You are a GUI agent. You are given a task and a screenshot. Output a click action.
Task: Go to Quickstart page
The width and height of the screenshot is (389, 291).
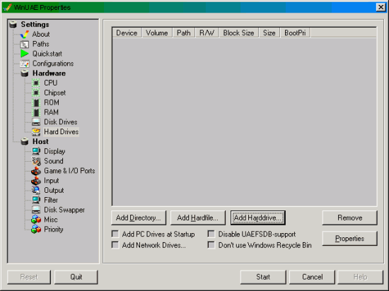point(47,54)
